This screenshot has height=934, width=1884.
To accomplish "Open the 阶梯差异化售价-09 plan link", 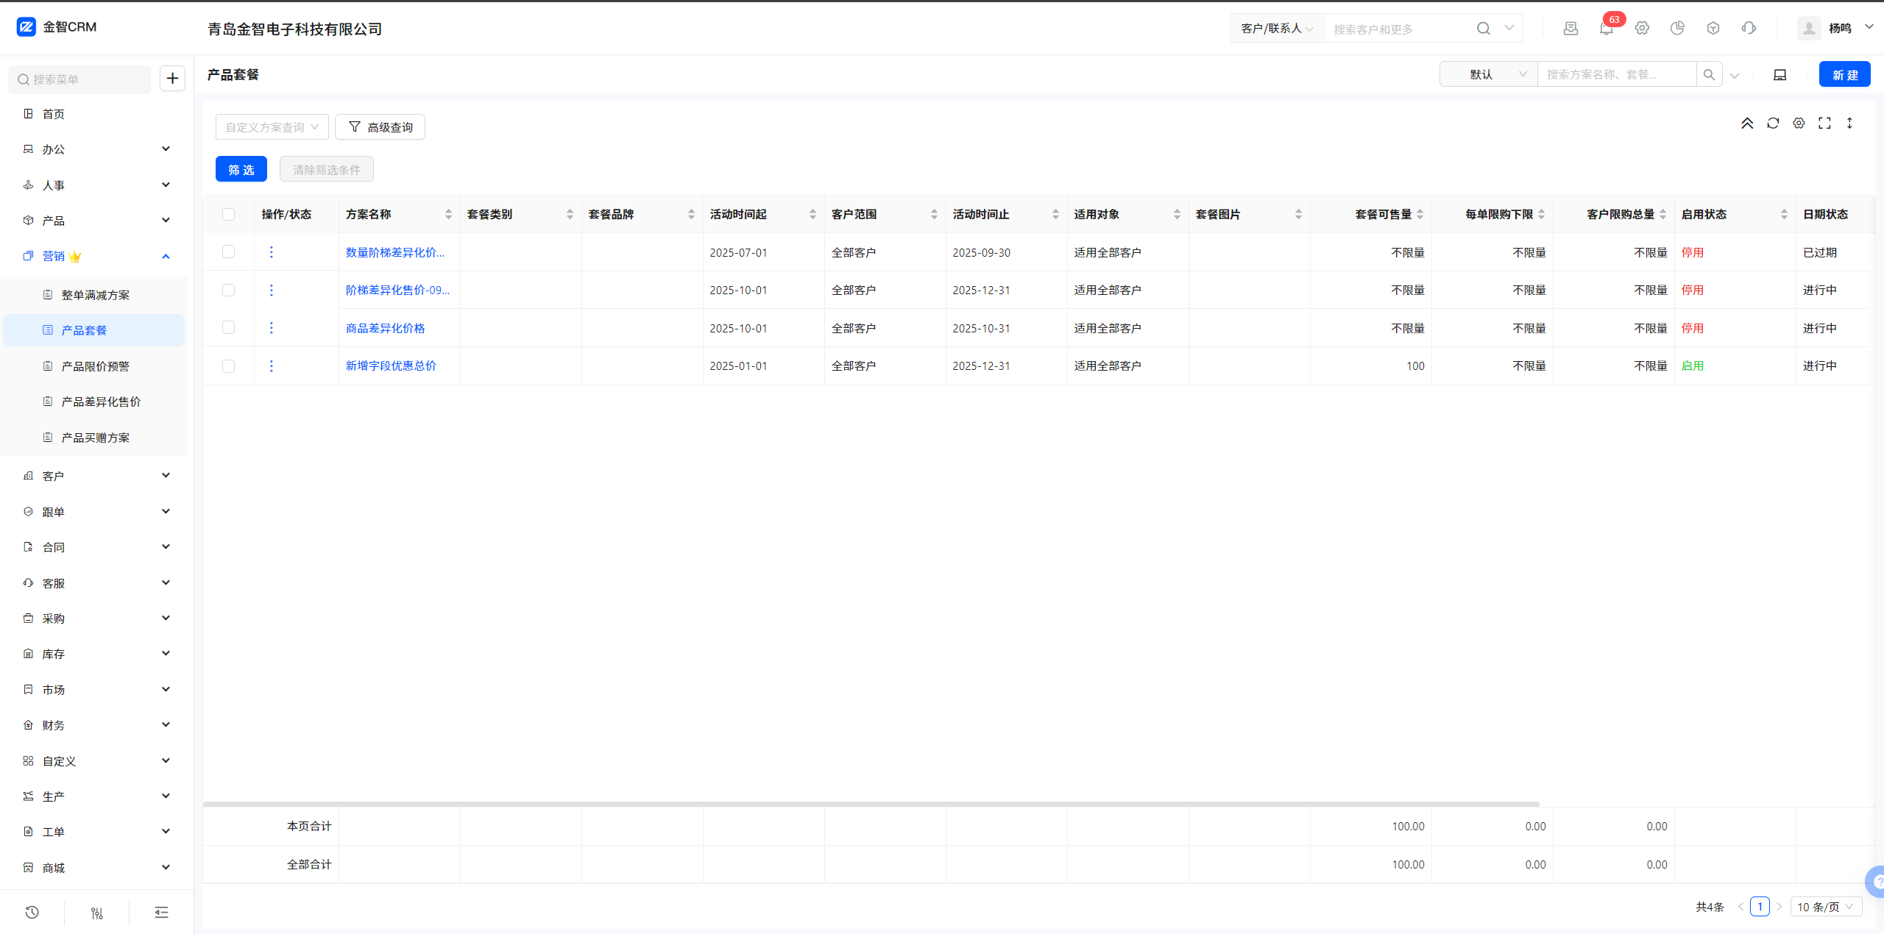I will pyautogui.click(x=397, y=290).
